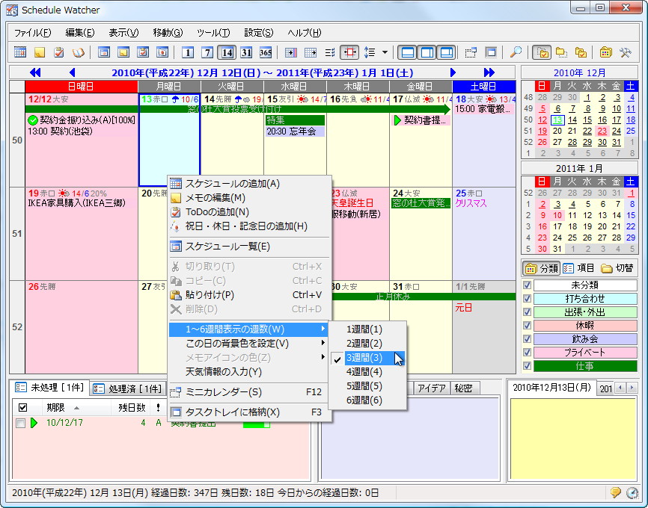
Task: Click the yellow memo toolbar icon
Action: [40, 52]
